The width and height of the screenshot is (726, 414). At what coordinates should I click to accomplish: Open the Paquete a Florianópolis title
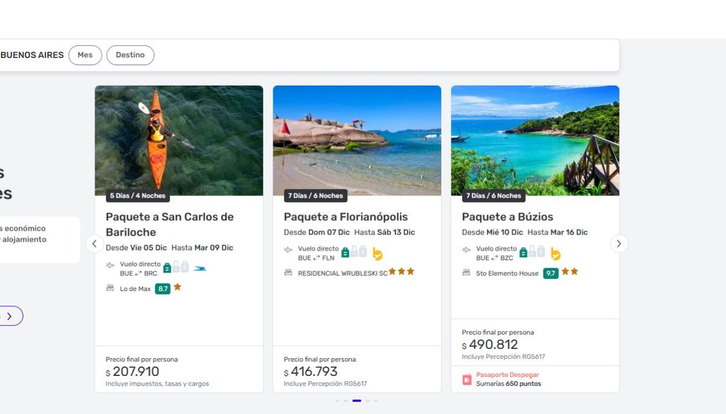(345, 217)
